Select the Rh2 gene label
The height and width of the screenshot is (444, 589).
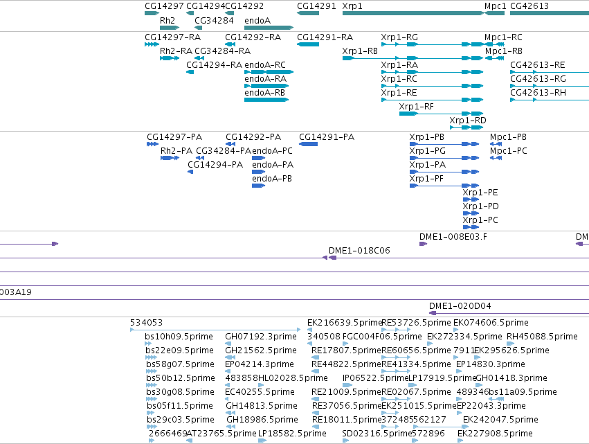[x=167, y=21]
